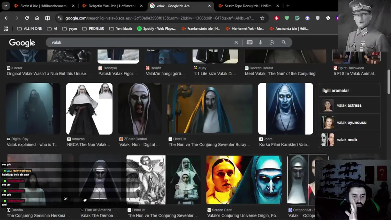This screenshot has width=391, height=220.
Task: Open the Frankenstein izle bookmark
Action: (201, 28)
